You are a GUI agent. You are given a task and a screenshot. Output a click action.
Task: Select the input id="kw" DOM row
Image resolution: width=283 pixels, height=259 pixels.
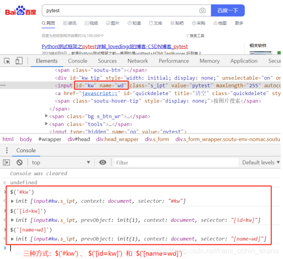coord(140,86)
